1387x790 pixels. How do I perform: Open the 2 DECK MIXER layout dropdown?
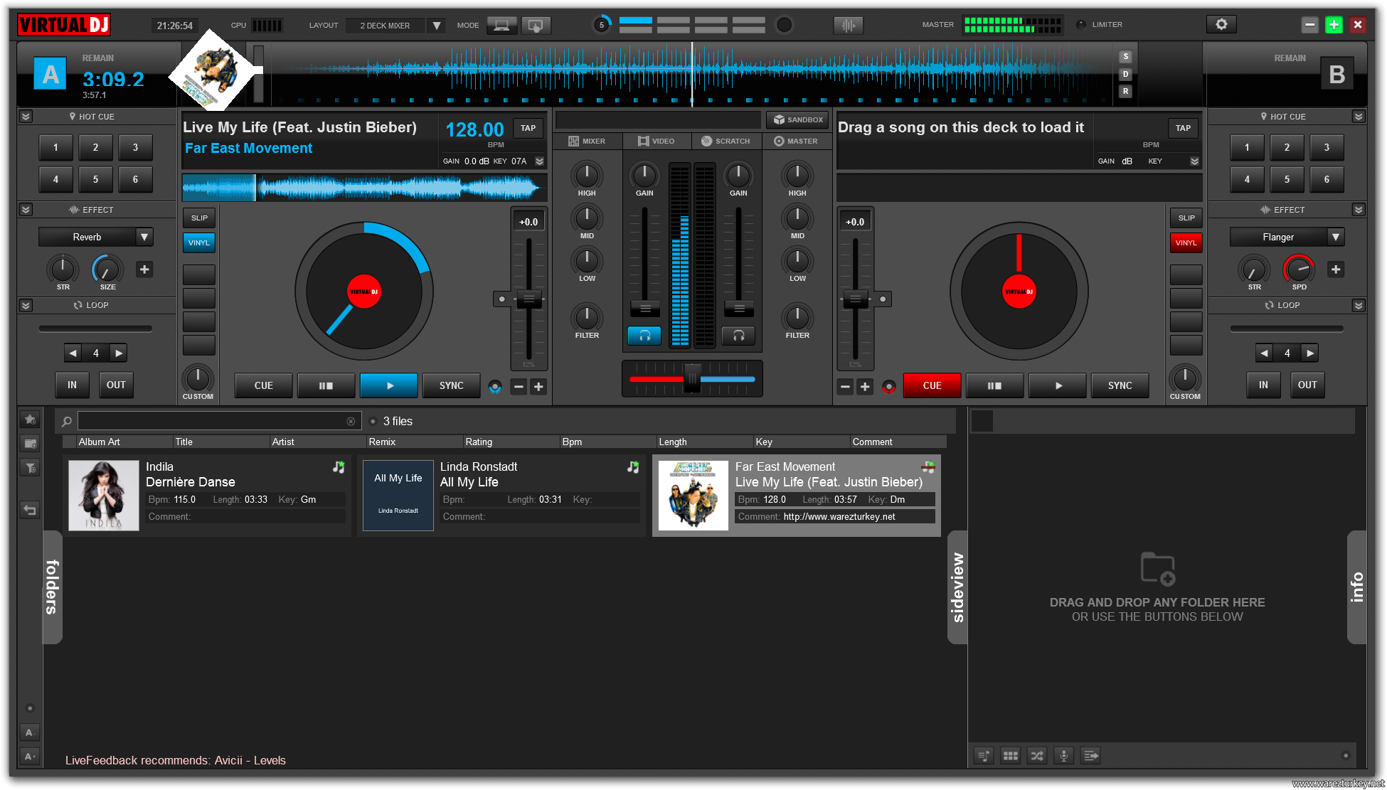437,26
